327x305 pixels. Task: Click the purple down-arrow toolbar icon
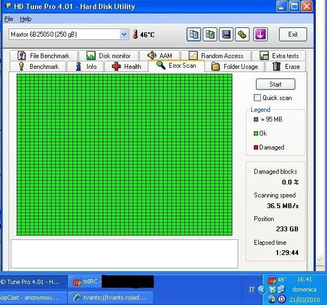pyautogui.click(x=260, y=34)
